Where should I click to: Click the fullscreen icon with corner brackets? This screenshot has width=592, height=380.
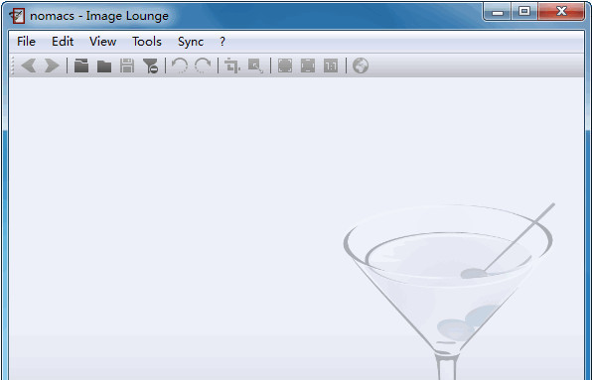[285, 65]
